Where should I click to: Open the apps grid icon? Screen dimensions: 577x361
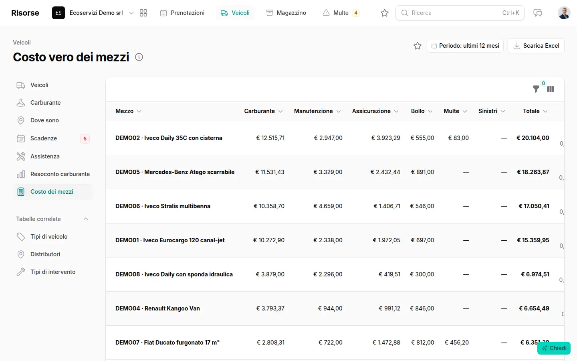143,13
